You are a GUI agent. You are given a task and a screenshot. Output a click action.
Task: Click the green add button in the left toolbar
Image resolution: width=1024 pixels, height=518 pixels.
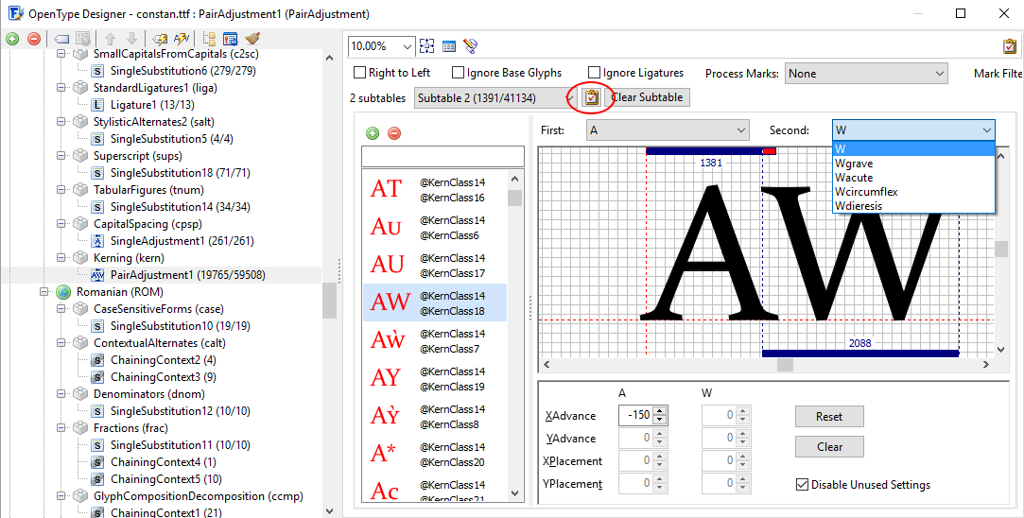[12, 39]
